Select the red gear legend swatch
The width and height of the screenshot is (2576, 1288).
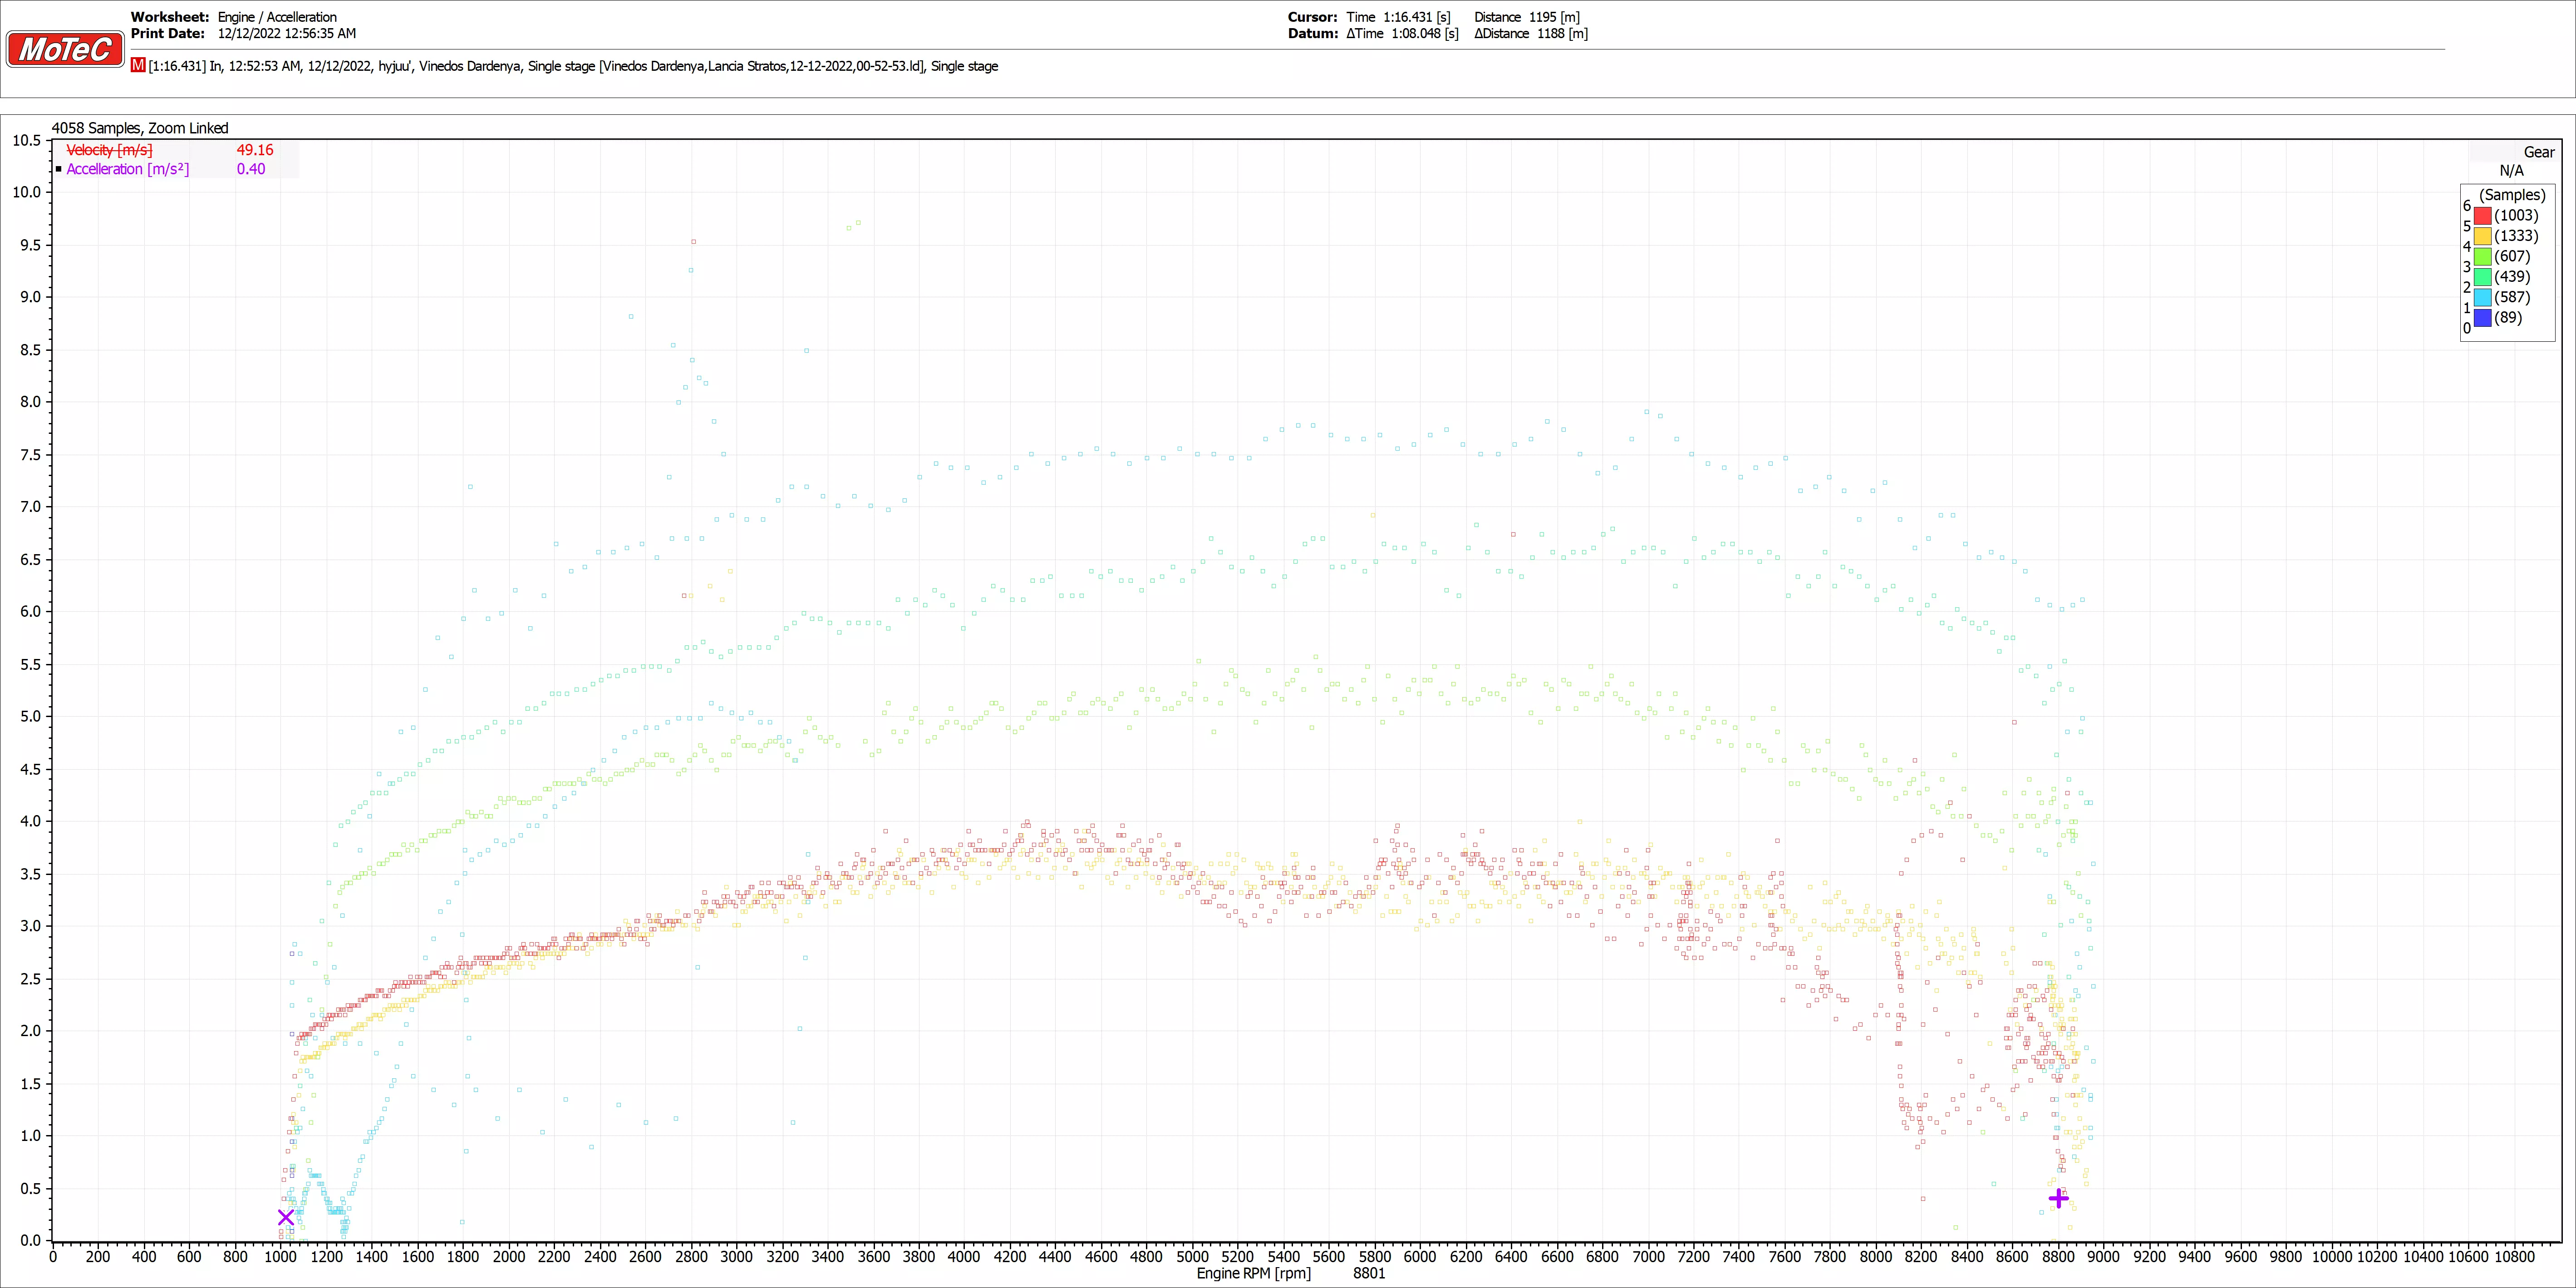coord(2482,216)
